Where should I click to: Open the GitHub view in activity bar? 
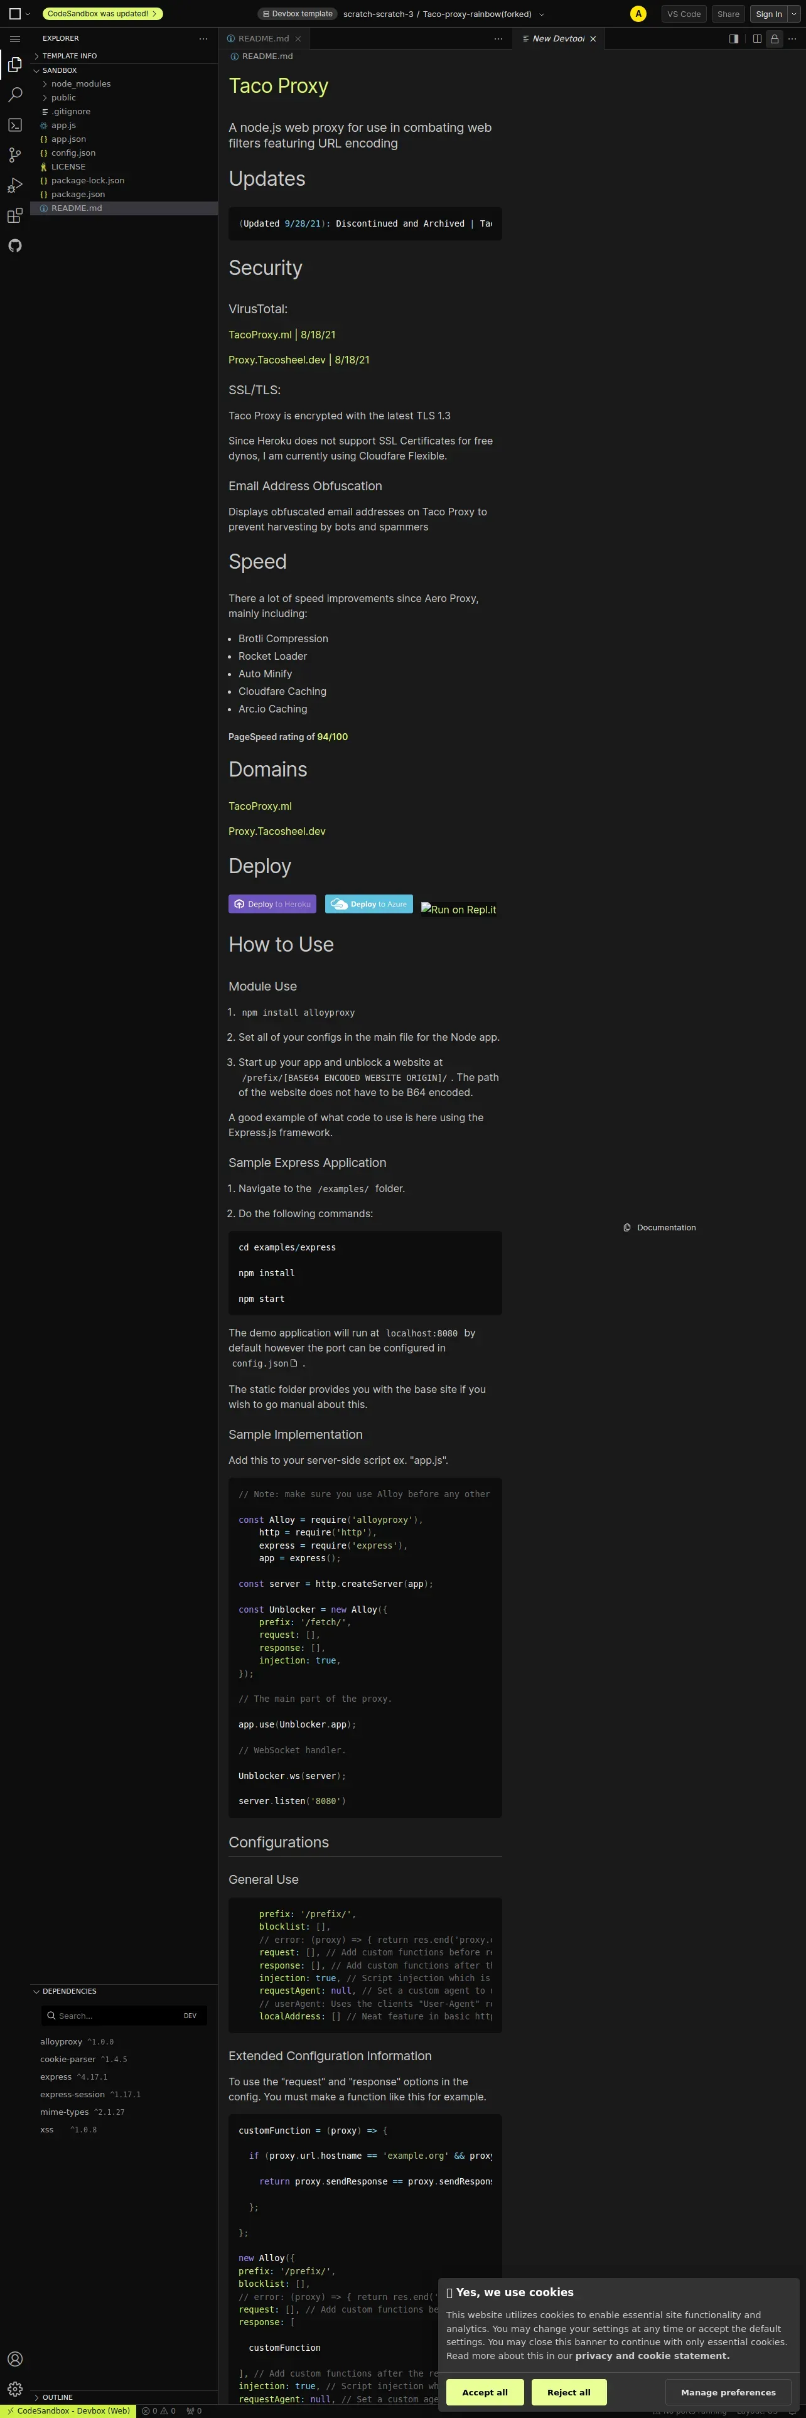click(x=15, y=245)
